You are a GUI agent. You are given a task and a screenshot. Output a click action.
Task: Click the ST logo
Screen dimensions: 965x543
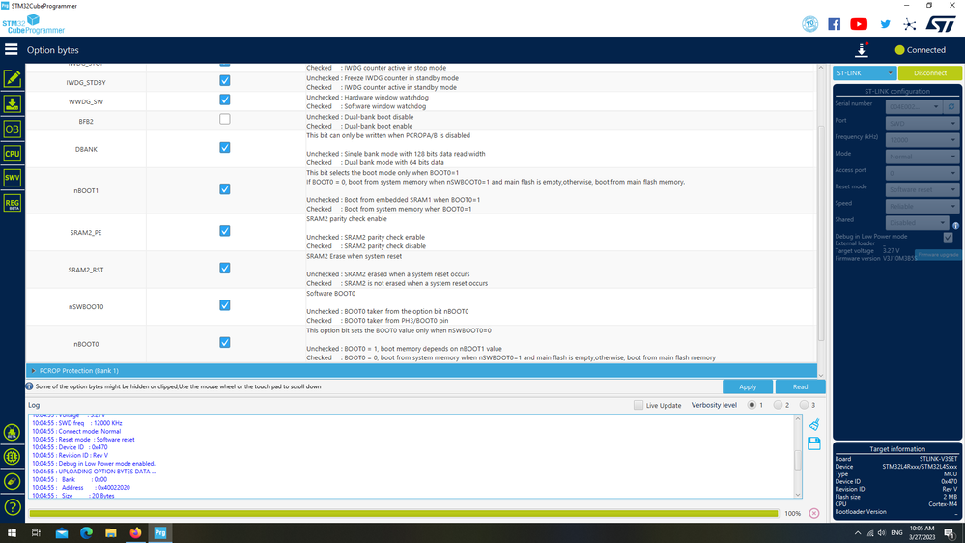tap(941, 24)
